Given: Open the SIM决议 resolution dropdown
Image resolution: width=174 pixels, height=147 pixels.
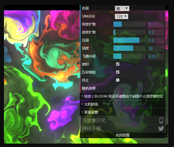Looking at the screenshot, I should [121, 16].
